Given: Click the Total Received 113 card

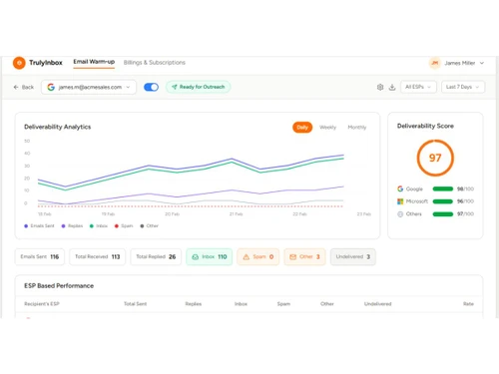Looking at the screenshot, I should point(98,257).
